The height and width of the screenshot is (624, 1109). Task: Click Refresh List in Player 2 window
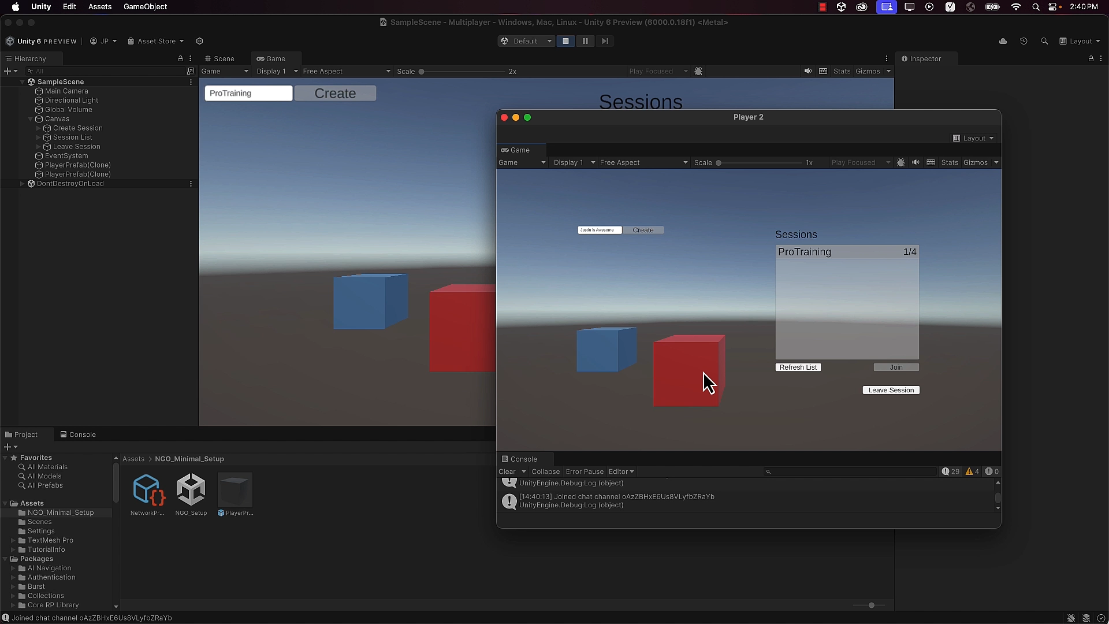coord(798,367)
